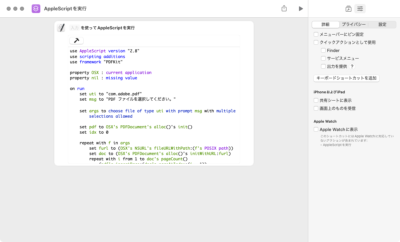Toggle the 出力を提供 checkbox
Viewport: 400px width, 242px height.
323,66
